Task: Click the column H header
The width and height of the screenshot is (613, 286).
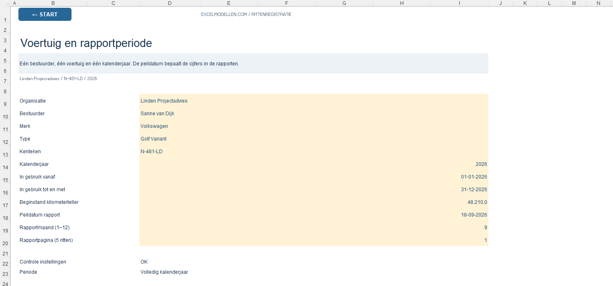Action: [x=402, y=3]
